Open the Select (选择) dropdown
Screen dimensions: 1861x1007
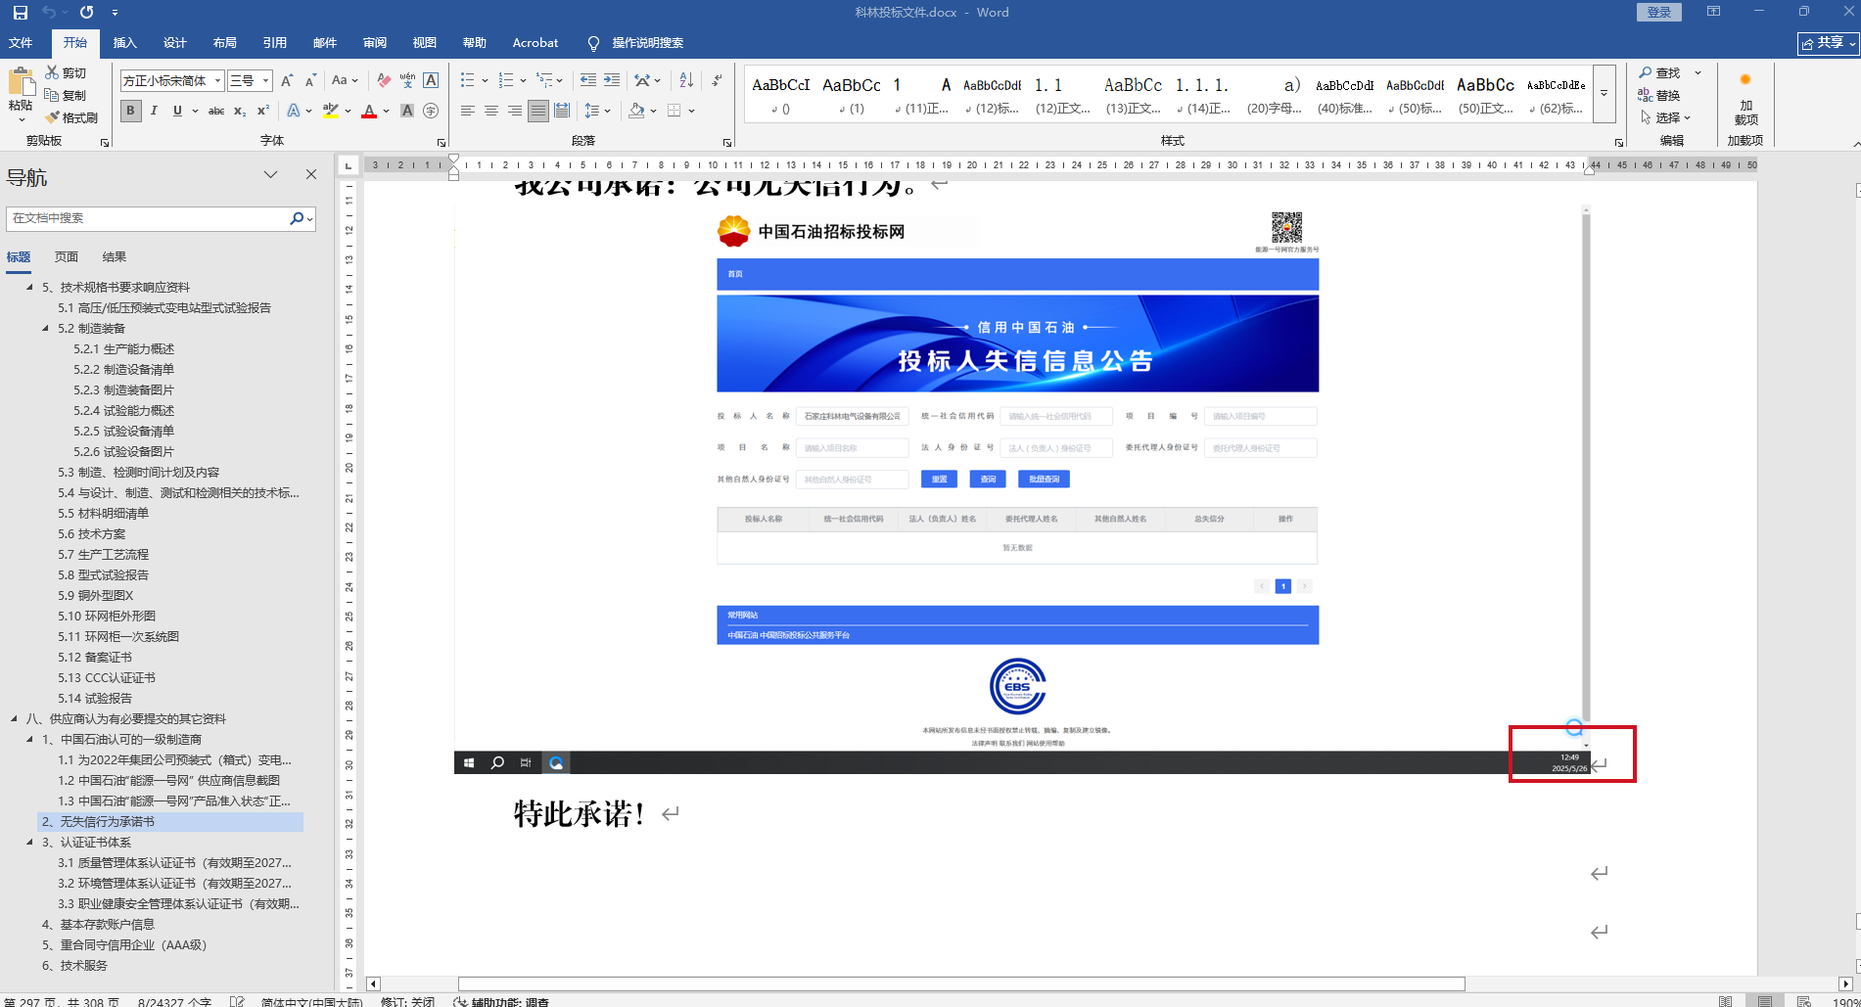point(1666,117)
